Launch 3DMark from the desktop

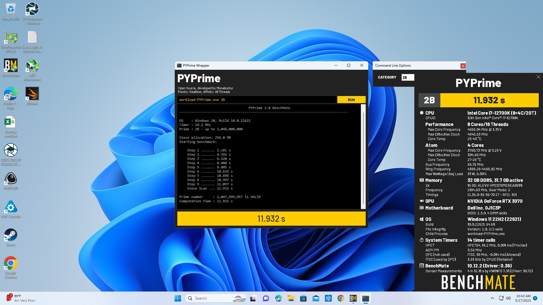[x=32, y=96]
